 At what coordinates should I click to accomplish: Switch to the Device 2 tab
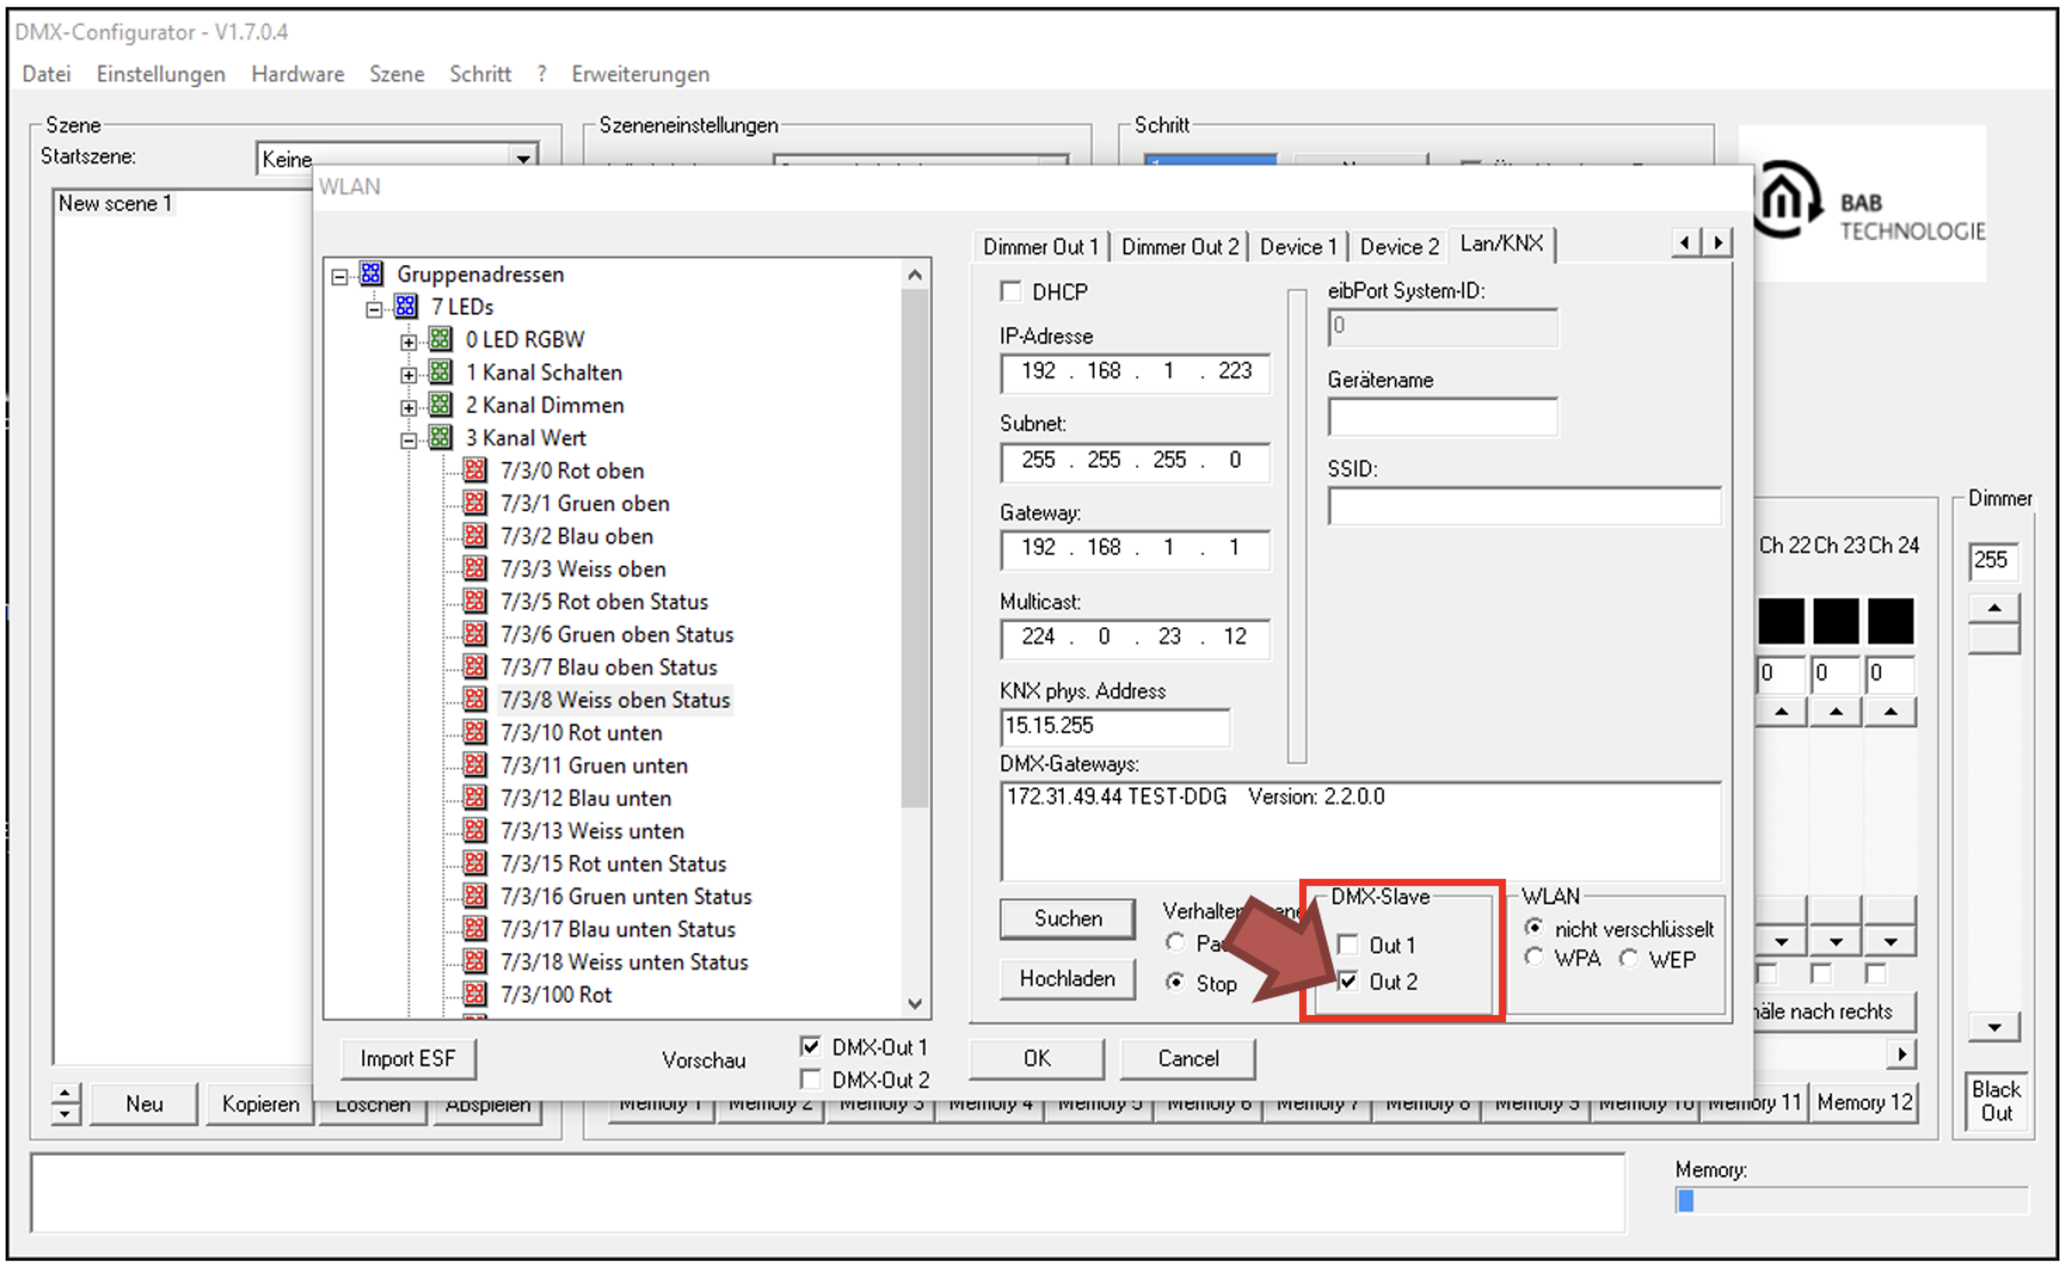(x=1398, y=246)
